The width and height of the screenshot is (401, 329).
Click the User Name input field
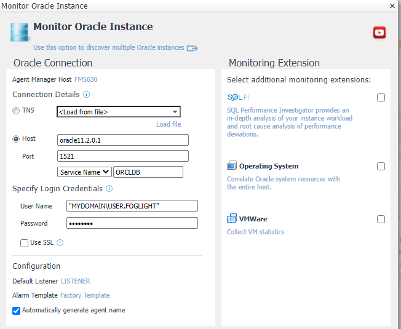127,206
